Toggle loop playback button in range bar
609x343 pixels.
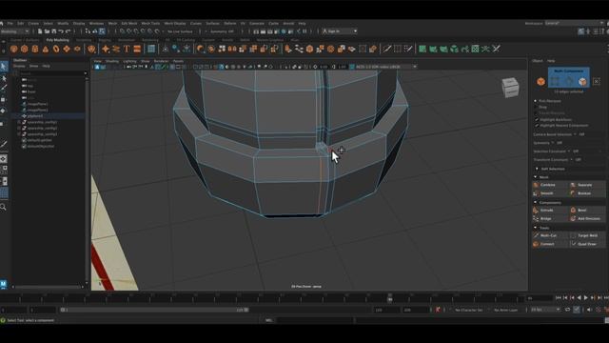(x=567, y=310)
